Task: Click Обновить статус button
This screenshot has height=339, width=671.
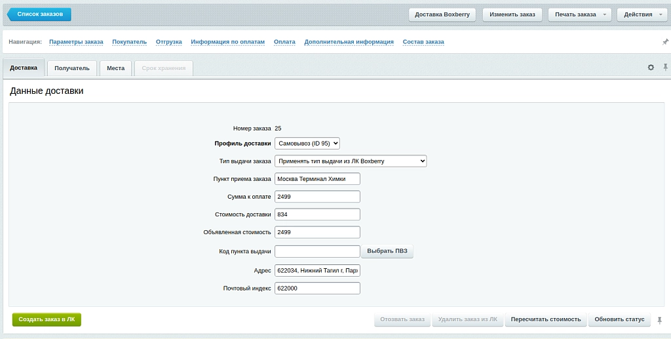Action: click(x=619, y=319)
